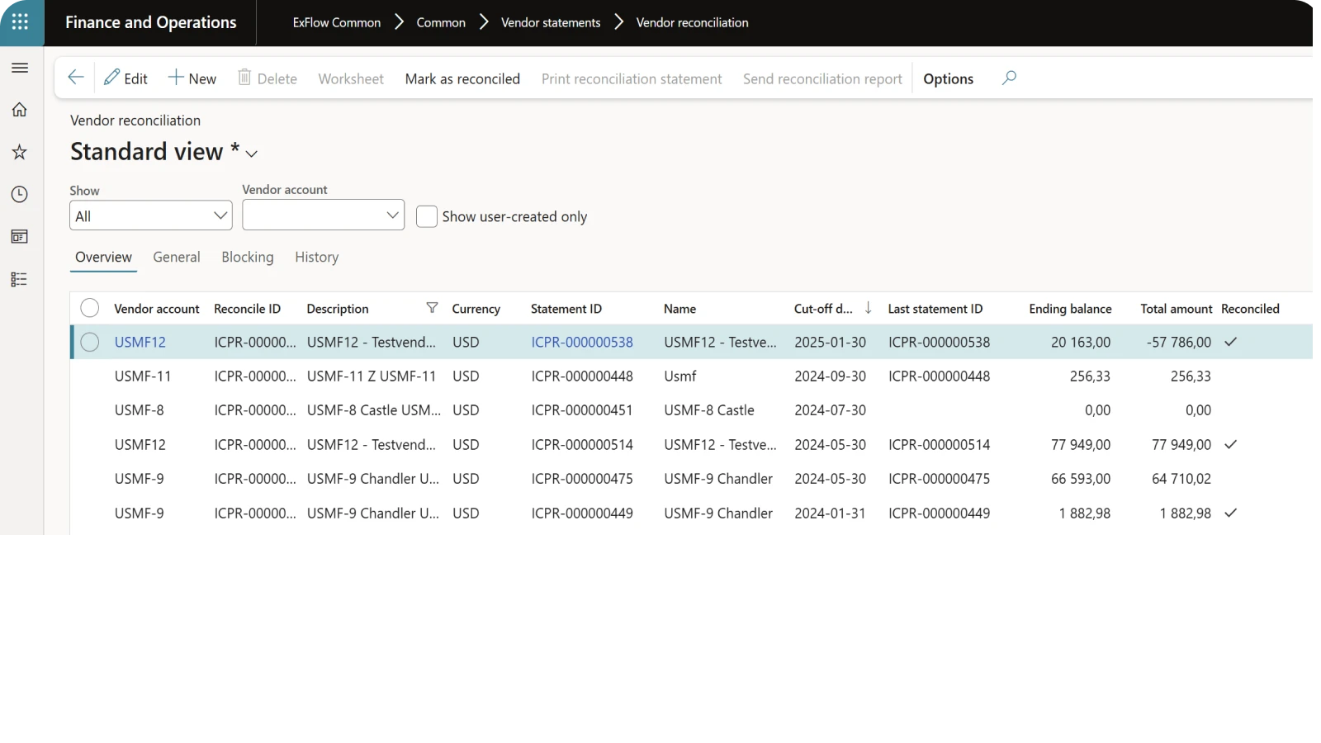Screen dimensions: 1321x743
Task: Click total amount 64 710,02 cell
Action: point(1181,478)
